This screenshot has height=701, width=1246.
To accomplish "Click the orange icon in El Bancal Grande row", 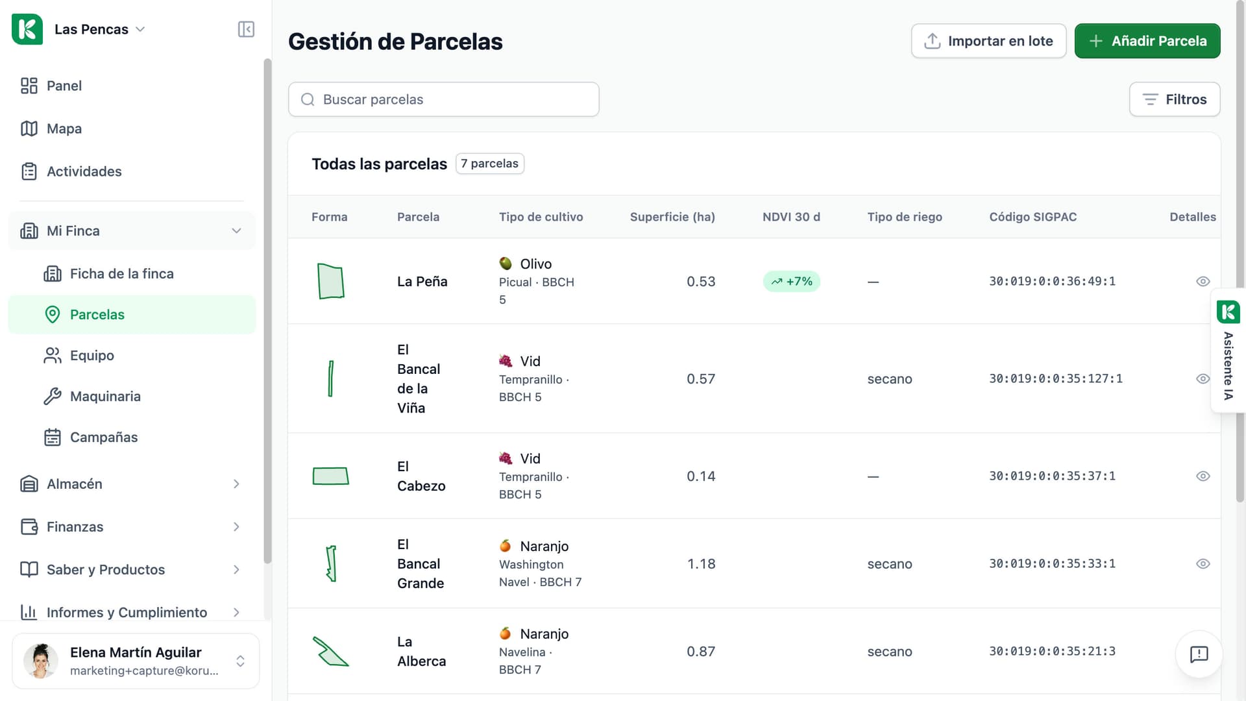I will (506, 546).
